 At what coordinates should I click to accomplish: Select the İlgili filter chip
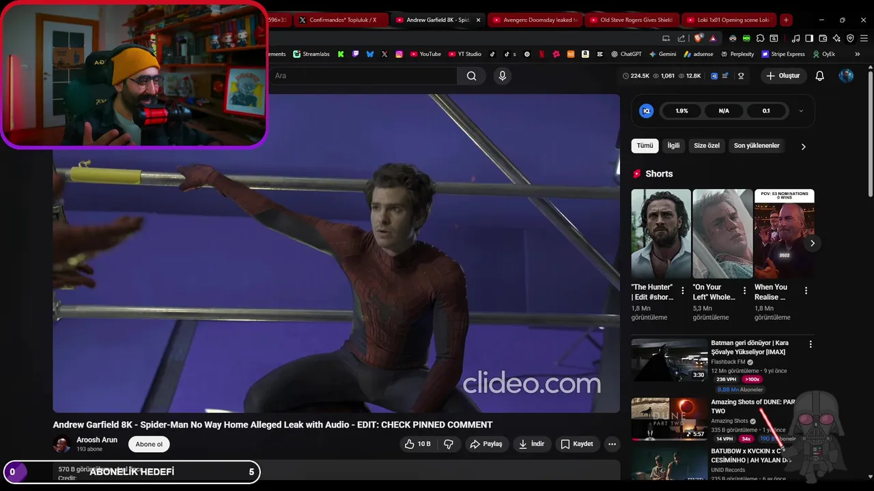673,145
